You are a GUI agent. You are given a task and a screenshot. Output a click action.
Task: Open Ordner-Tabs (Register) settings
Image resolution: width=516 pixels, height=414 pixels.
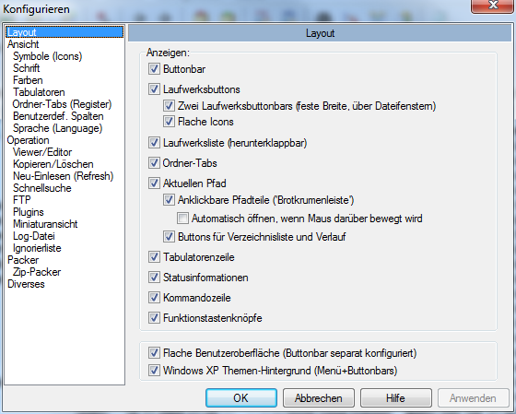point(63,104)
